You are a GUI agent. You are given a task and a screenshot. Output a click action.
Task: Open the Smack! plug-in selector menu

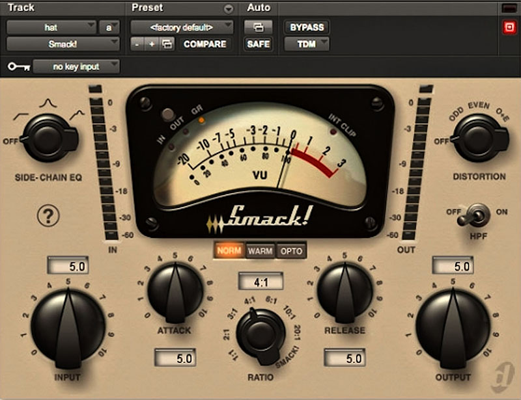point(63,44)
